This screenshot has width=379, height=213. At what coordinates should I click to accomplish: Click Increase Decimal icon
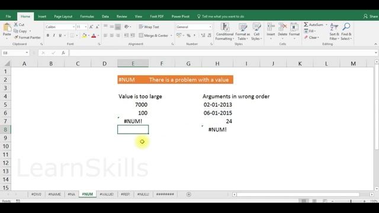(203, 35)
